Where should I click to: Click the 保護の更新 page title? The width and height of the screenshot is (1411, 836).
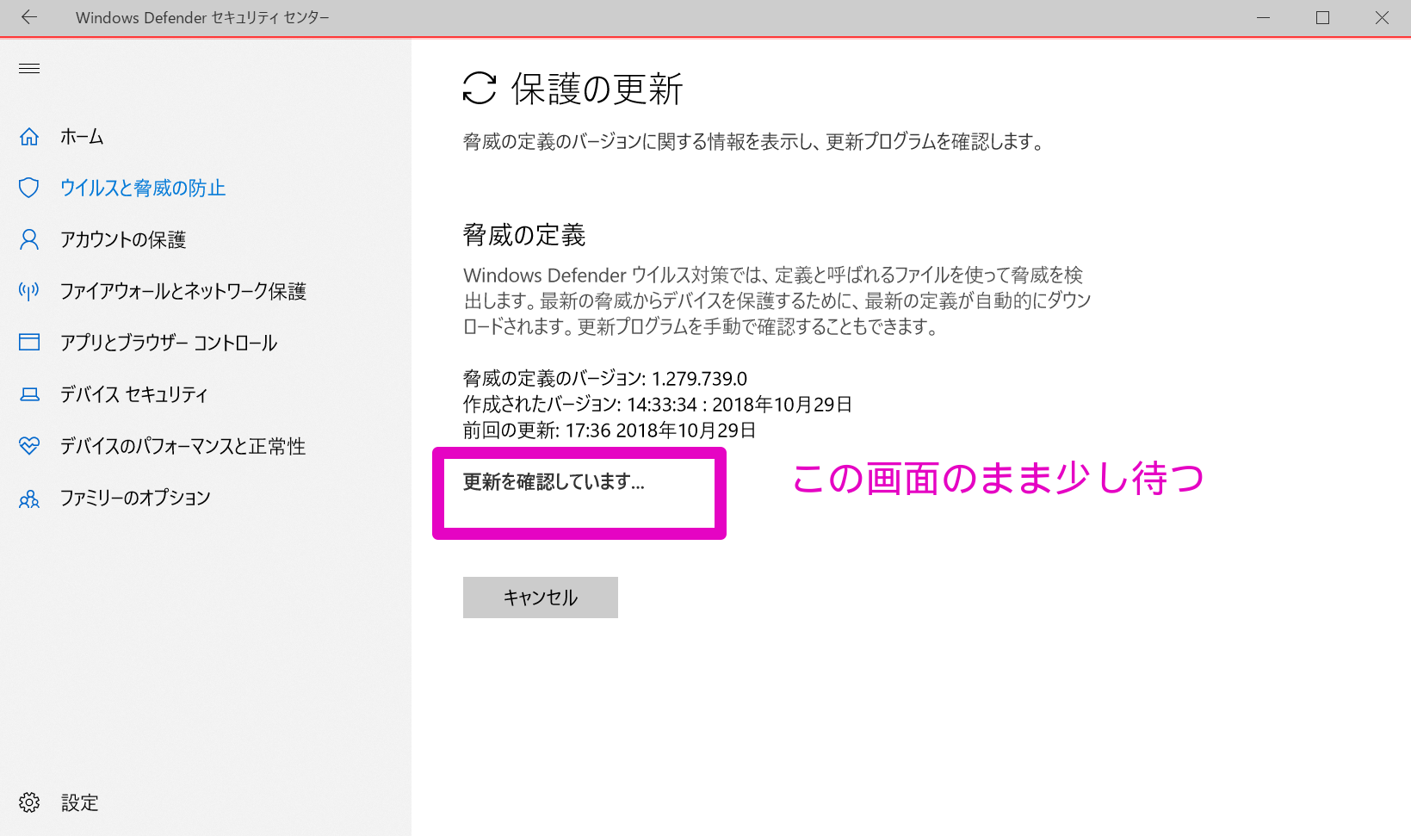coord(597,89)
